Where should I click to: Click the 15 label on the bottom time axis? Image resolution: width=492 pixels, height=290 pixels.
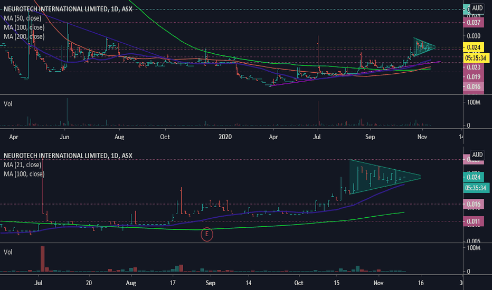[336, 283]
